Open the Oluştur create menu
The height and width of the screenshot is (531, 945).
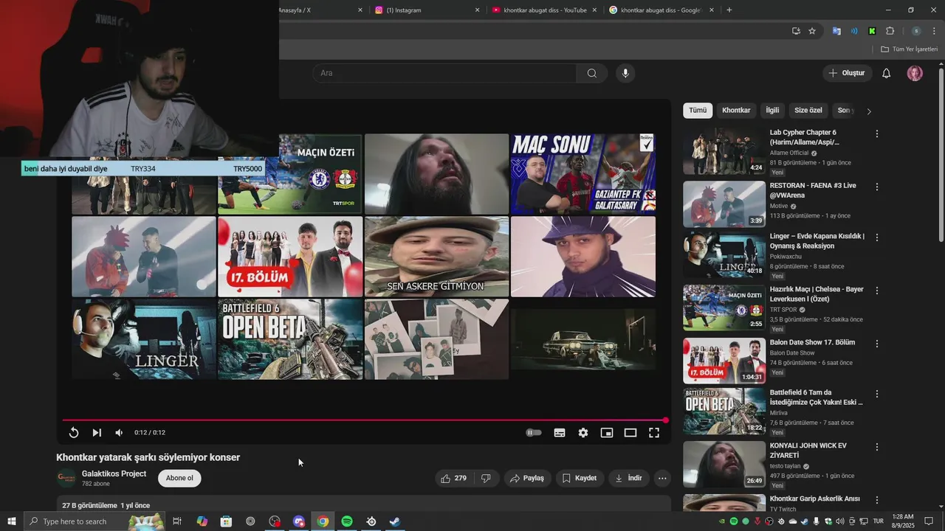click(846, 73)
